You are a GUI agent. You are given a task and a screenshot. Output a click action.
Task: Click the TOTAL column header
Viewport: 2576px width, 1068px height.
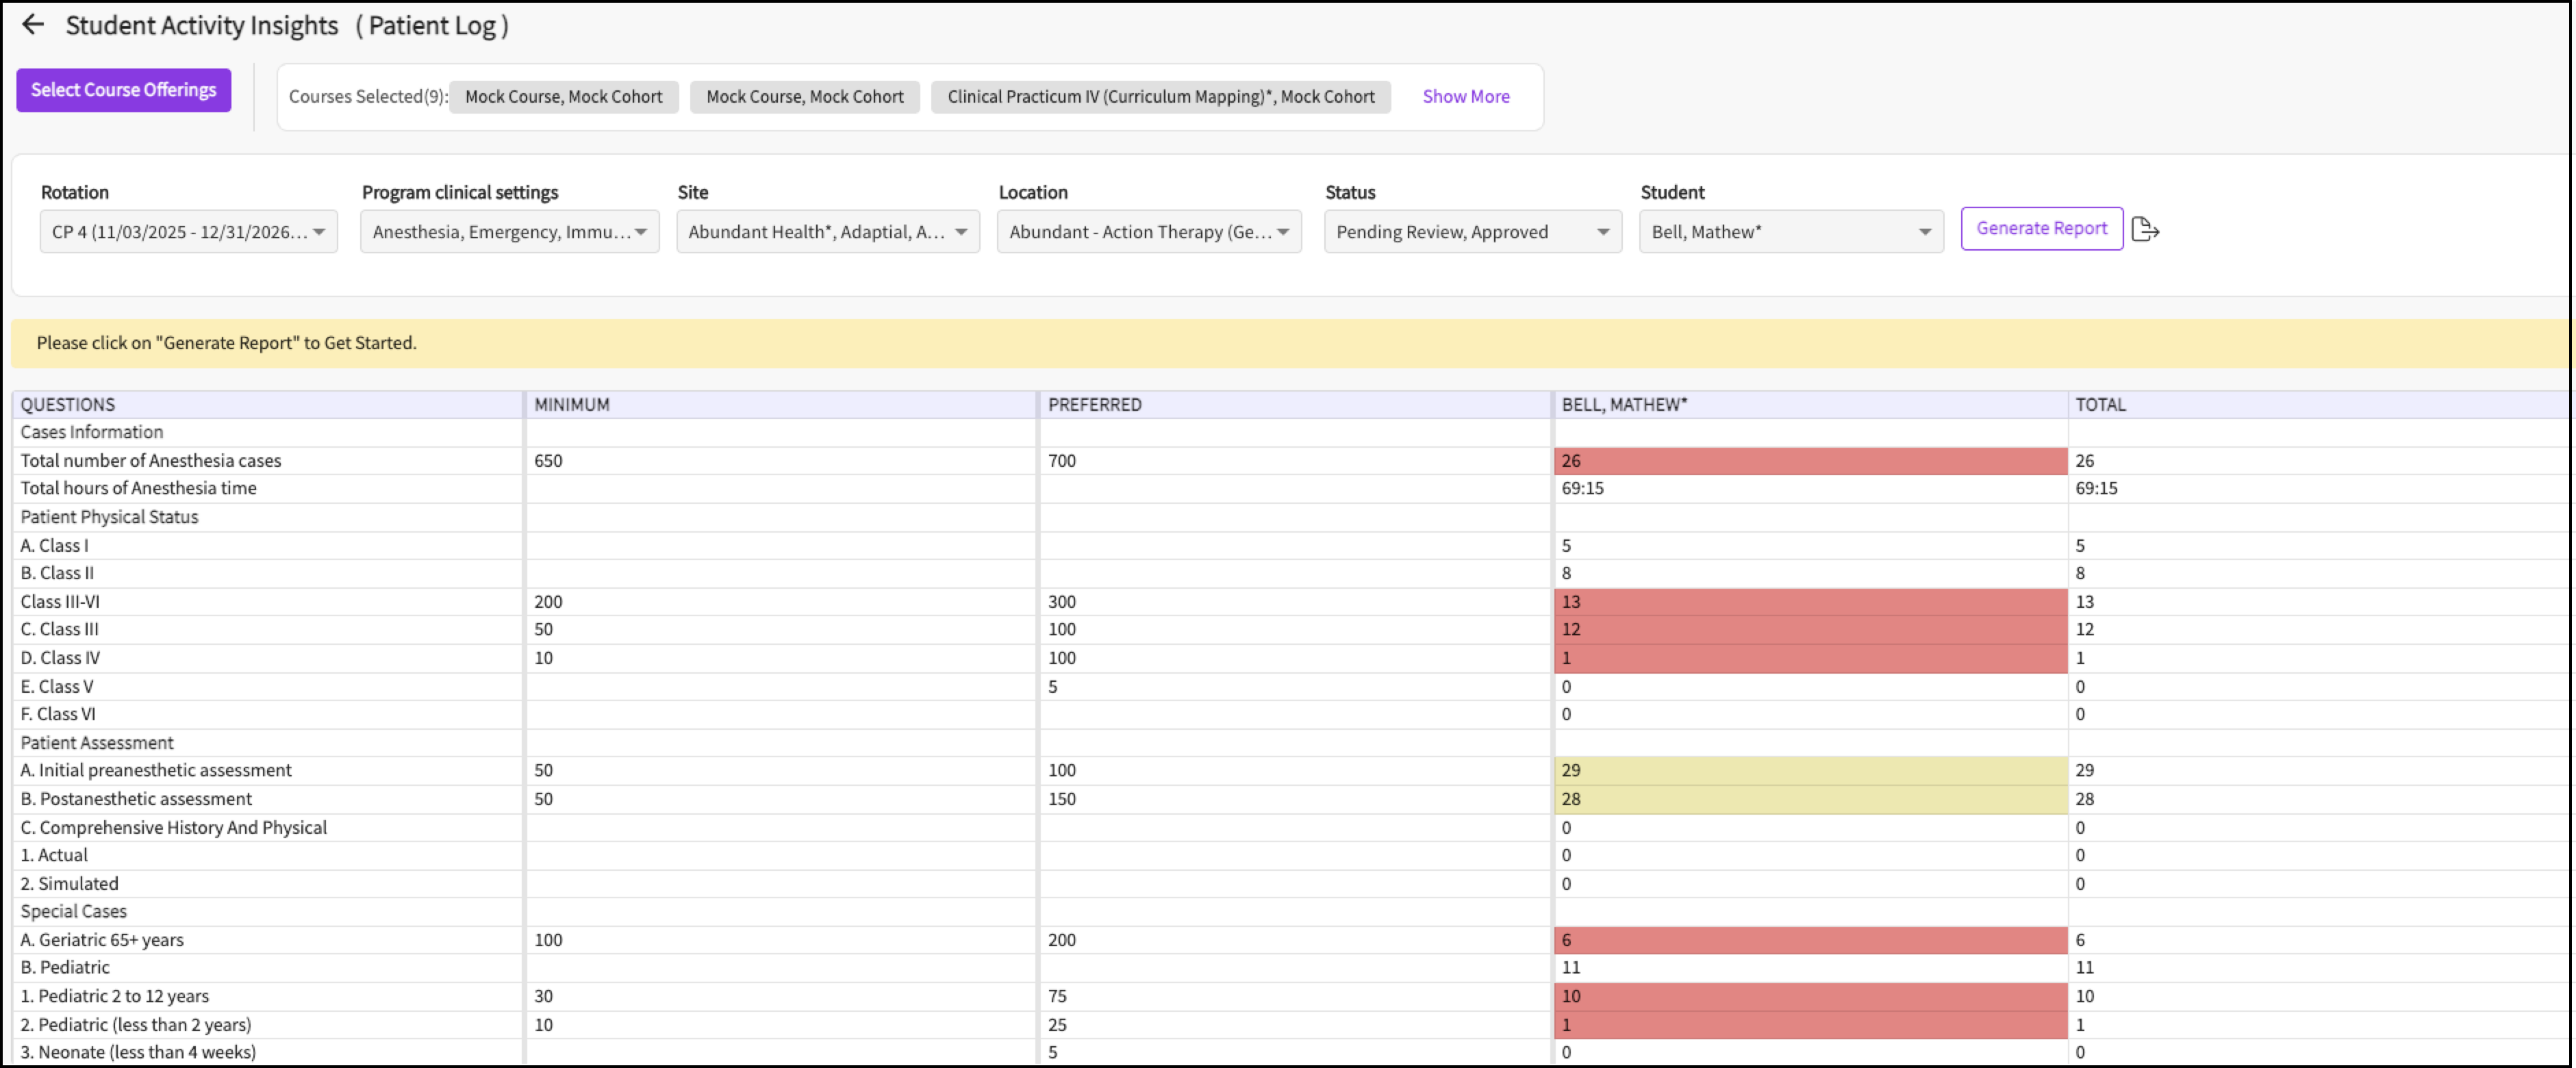tap(2100, 405)
